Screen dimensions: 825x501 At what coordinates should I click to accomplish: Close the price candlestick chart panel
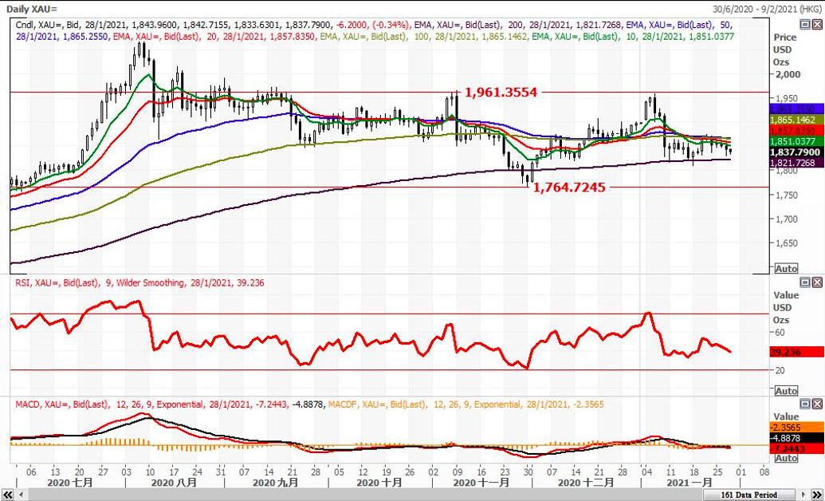click(817, 26)
